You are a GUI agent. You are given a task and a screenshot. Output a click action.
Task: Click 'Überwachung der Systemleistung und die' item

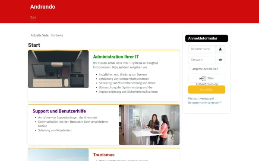point(126,87)
